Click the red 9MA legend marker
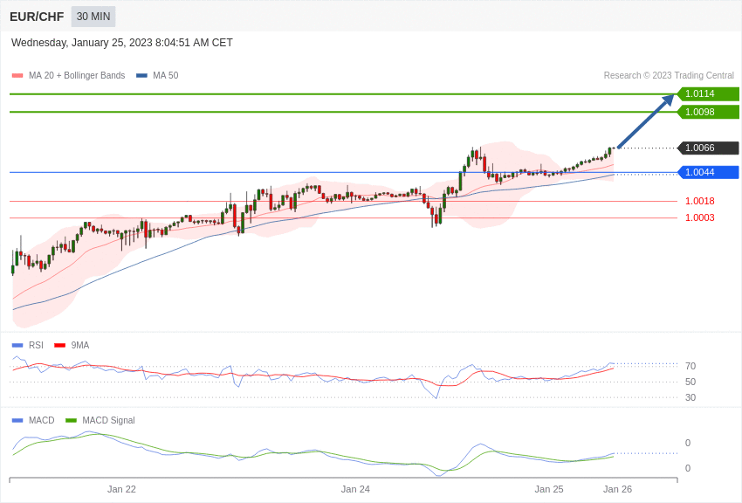The height and width of the screenshot is (503, 742). tap(60, 346)
